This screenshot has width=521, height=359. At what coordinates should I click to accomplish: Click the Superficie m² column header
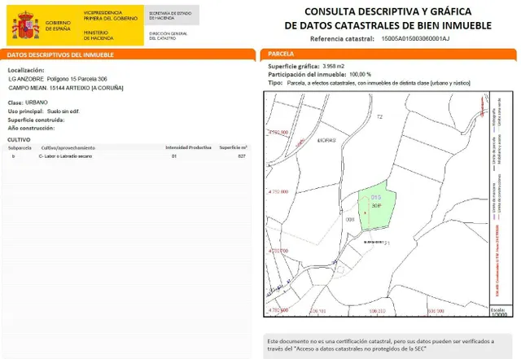point(234,147)
